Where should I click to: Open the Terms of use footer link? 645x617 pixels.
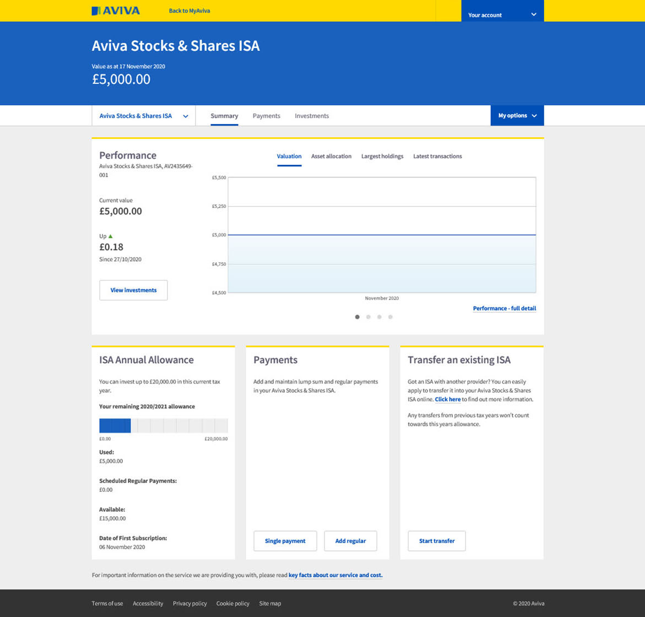pyautogui.click(x=107, y=603)
